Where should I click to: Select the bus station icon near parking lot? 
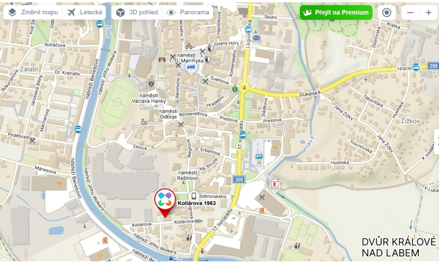tap(259, 157)
